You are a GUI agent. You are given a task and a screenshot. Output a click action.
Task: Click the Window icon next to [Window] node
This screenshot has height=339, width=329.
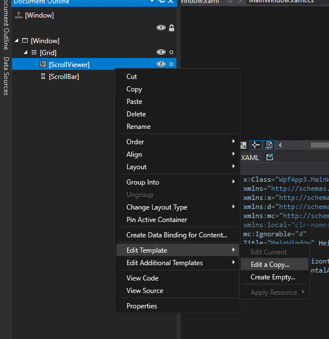pyautogui.click(x=25, y=40)
